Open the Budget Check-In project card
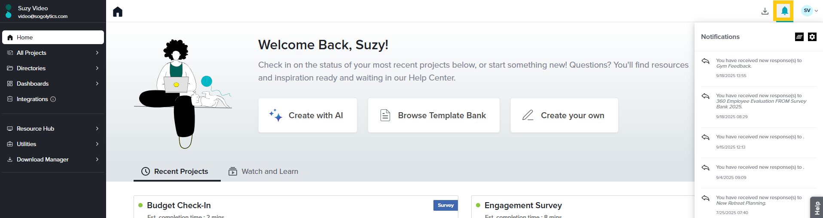The width and height of the screenshot is (823, 218). [179, 206]
